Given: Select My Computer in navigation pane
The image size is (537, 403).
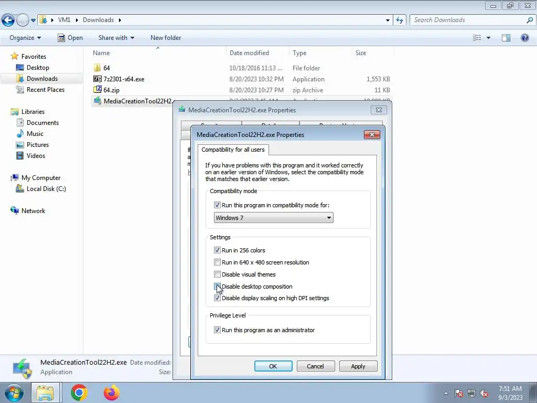Looking at the screenshot, I should 41,178.
